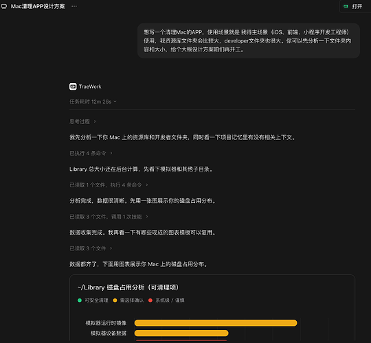Click the green icon in 打开 button
The height and width of the screenshot is (343, 371).
[x=346, y=6]
